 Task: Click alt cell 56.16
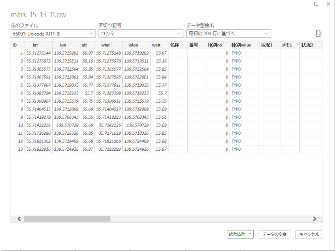[x=87, y=61]
